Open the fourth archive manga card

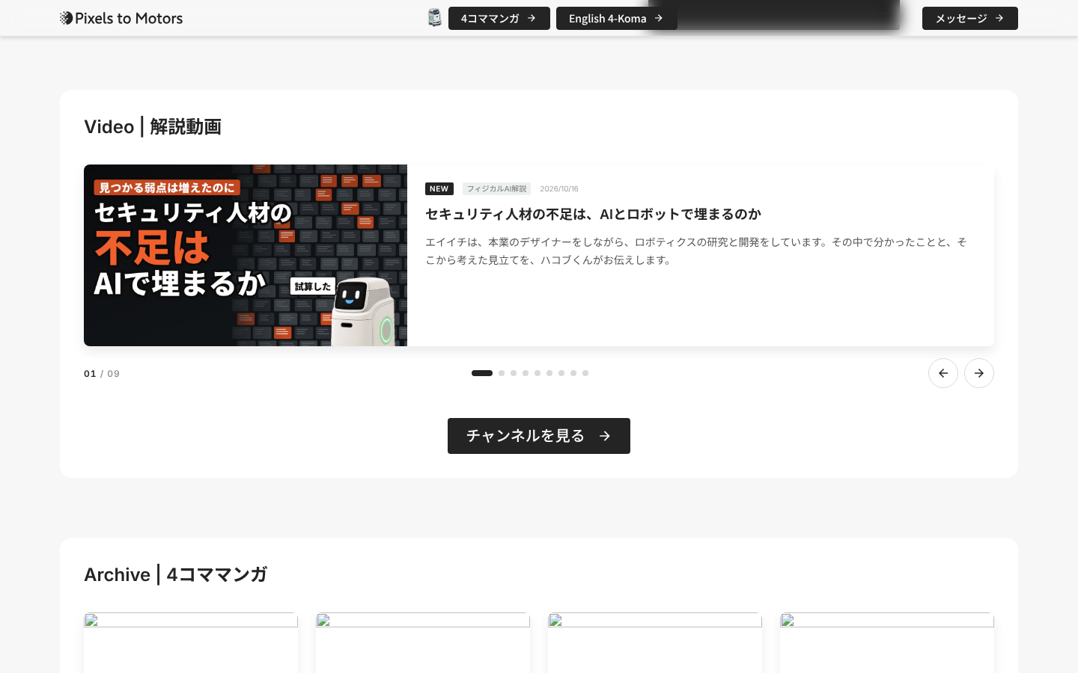pyautogui.click(x=887, y=643)
